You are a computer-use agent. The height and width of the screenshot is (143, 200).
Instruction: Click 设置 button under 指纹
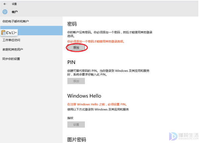(x=76, y=124)
